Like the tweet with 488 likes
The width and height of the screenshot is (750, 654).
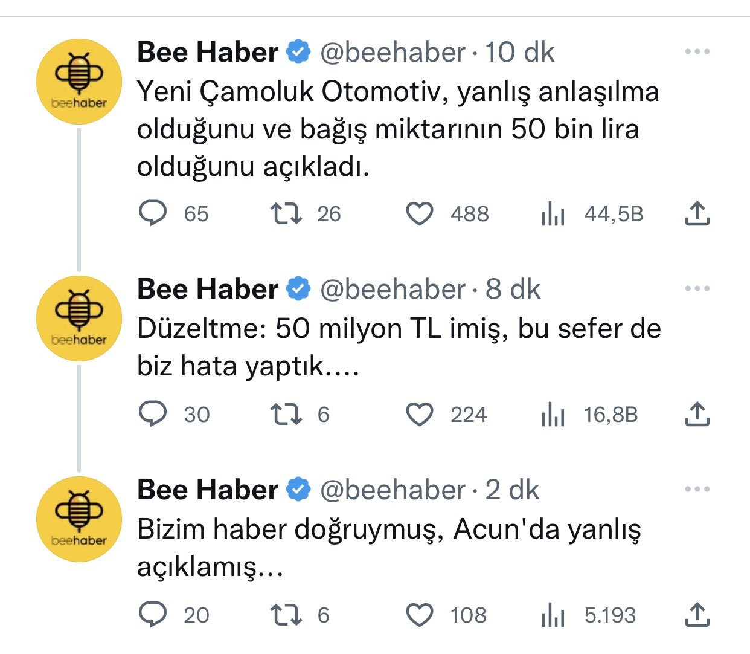(x=419, y=214)
